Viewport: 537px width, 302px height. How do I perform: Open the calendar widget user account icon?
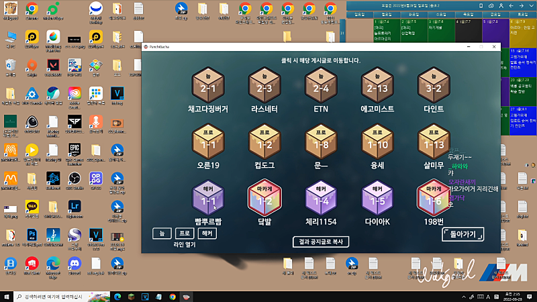click(x=501, y=6)
